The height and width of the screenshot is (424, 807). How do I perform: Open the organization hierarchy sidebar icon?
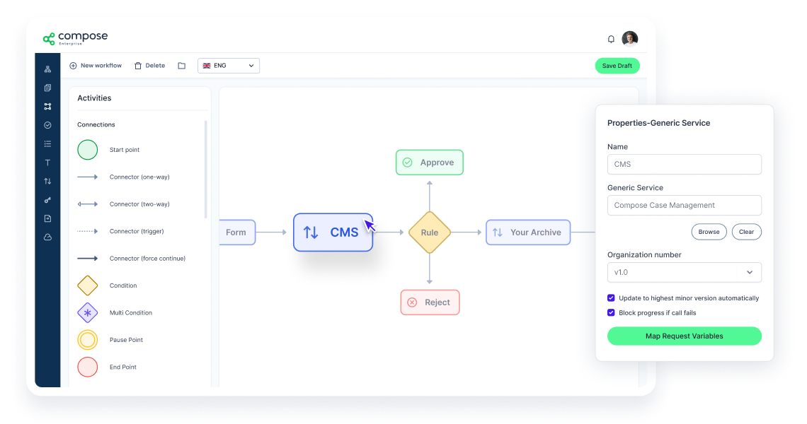click(x=47, y=69)
